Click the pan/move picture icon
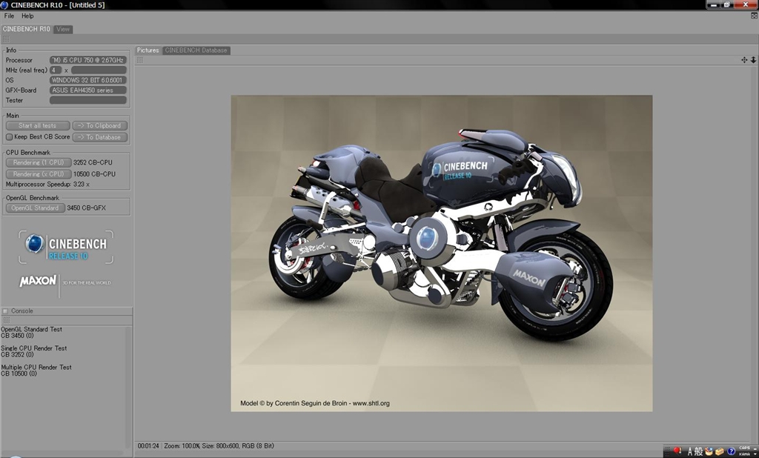759x458 pixels. (x=744, y=60)
